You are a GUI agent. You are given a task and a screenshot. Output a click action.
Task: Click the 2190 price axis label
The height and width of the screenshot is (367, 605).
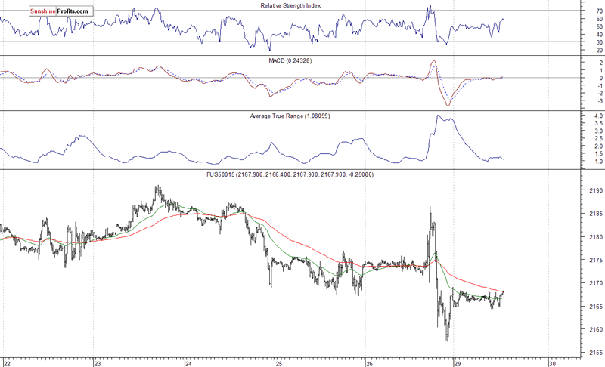tap(596, 190)
